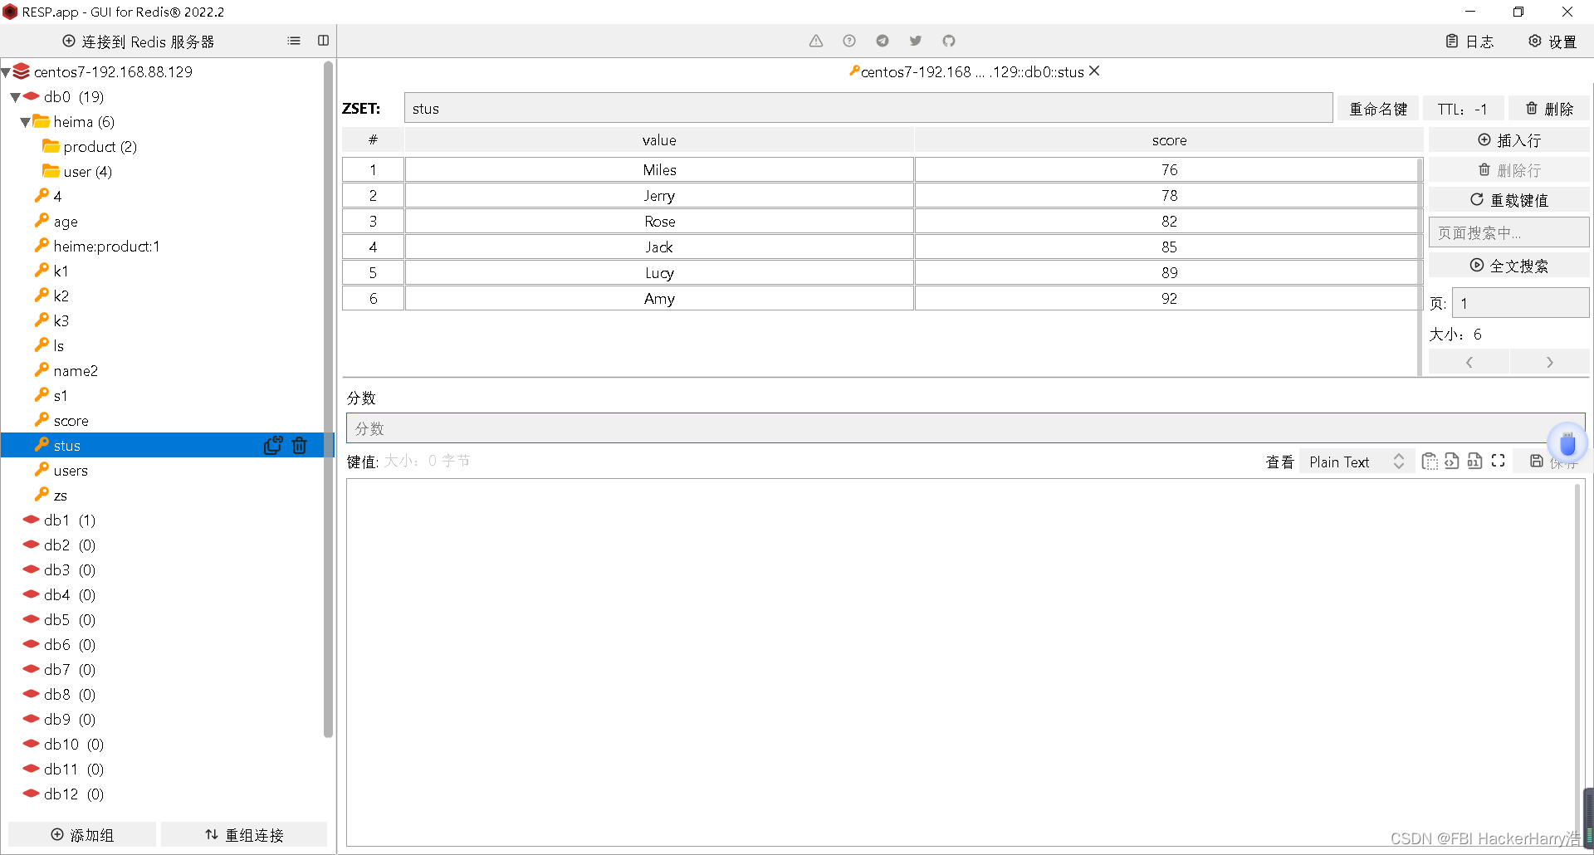Viewport: 1594px width, 855px height.
Task: Go to next page chevron
Action: point(1550,362)
